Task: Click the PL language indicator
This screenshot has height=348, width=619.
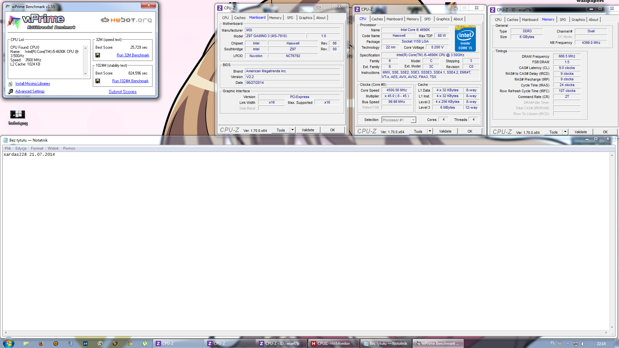Action: (x=553, y=343)
